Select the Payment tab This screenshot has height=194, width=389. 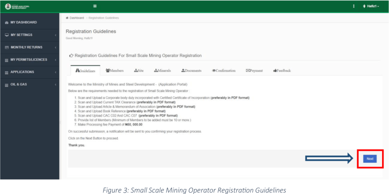click(254, 70)
